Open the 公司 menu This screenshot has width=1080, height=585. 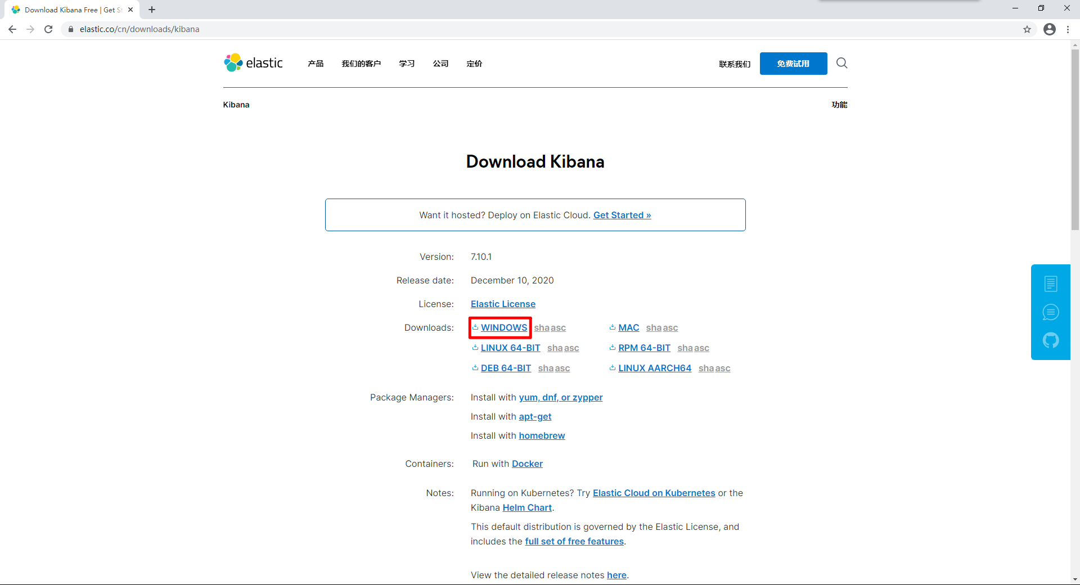(440, 64)
